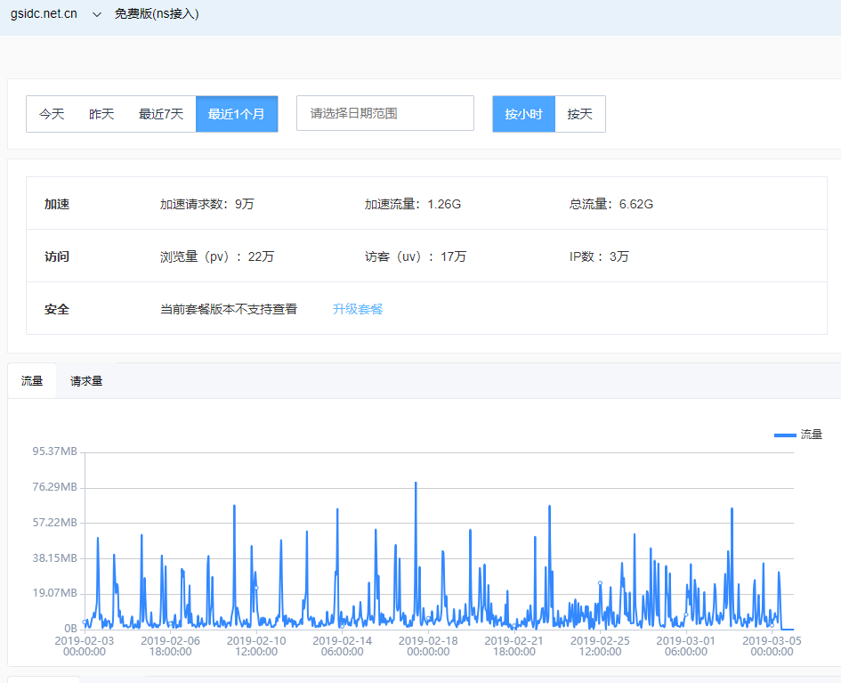Open the gsidc.net.cn domain name dropdown
841x683 pixels.
[x=44, y=15]
